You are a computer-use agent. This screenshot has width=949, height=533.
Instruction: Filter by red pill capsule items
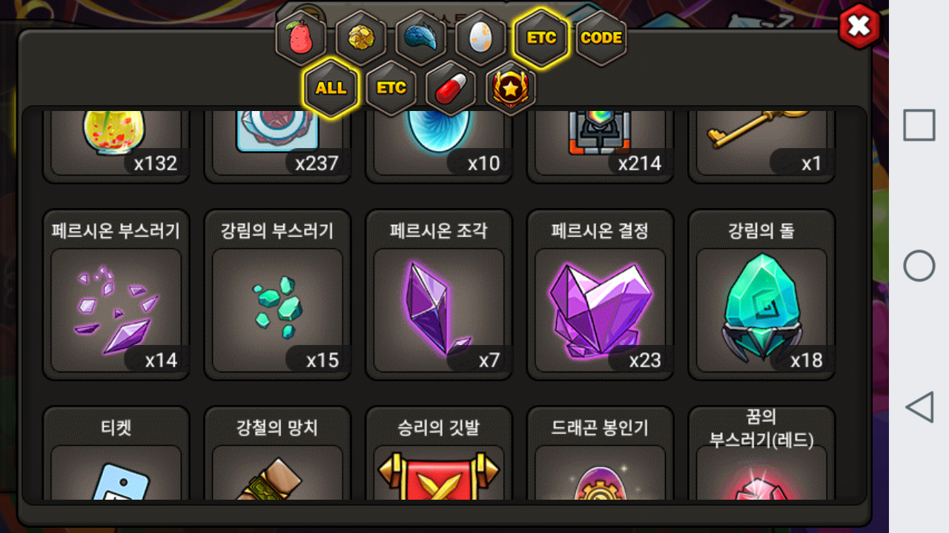[451, 88]
